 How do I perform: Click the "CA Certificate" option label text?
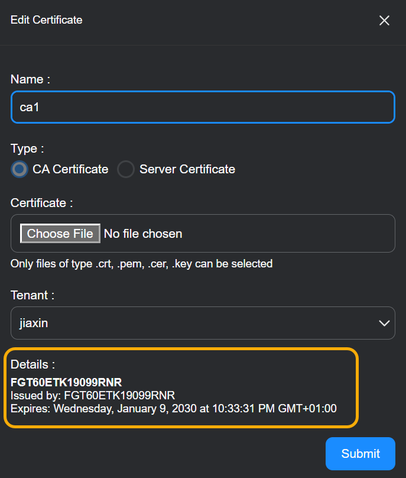[70, 169]
